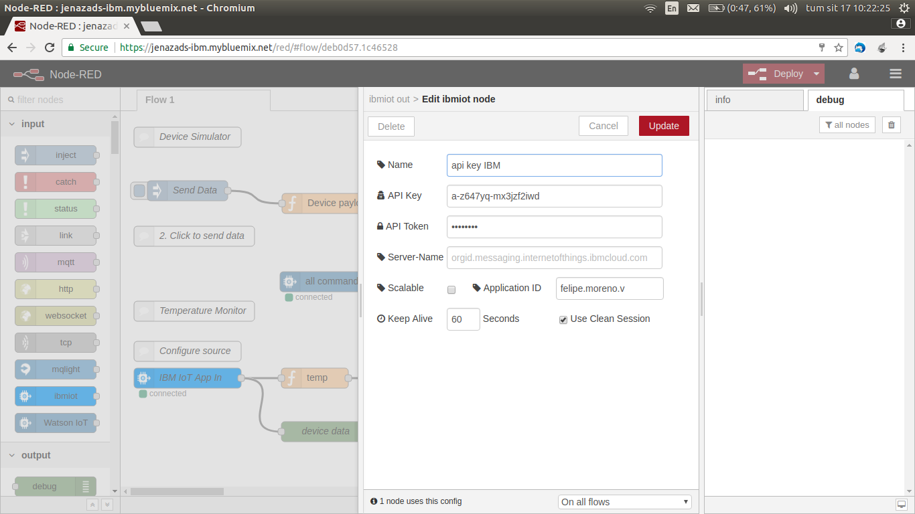The width and height of the screenshot is (915, 514).
Task: Click the browser back arrow
Action: 12,48
